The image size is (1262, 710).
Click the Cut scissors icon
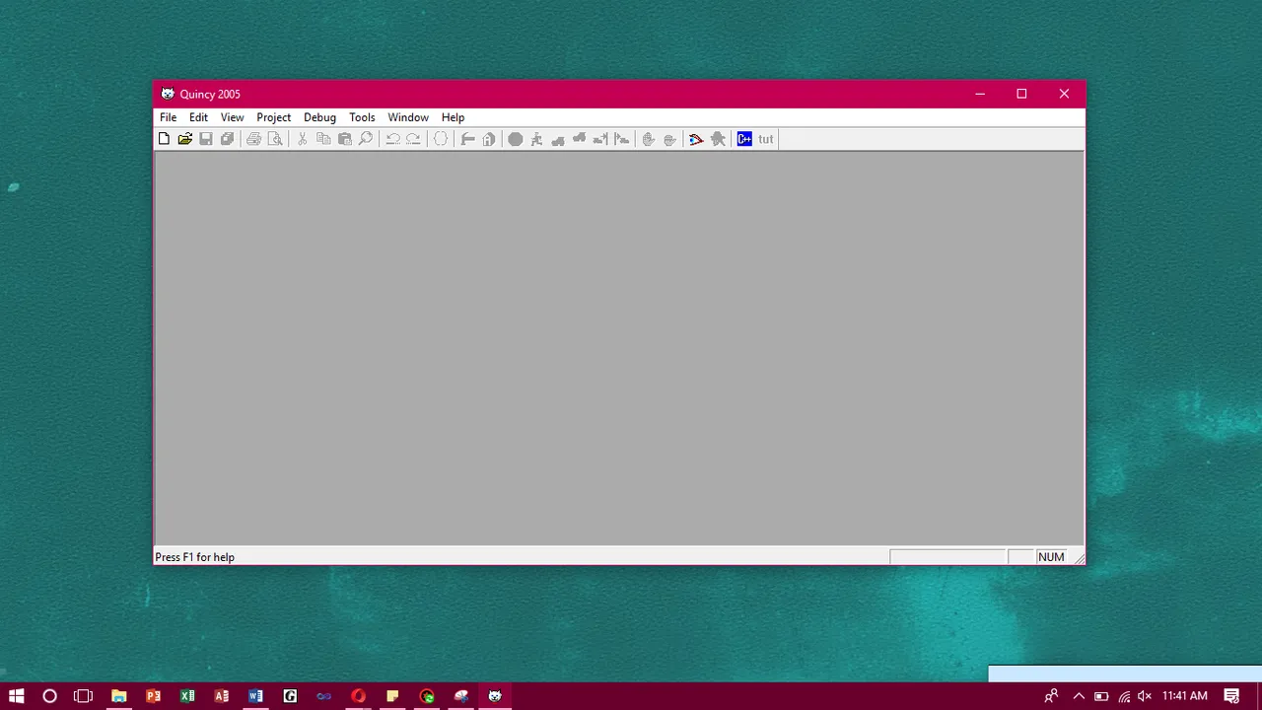302,139
